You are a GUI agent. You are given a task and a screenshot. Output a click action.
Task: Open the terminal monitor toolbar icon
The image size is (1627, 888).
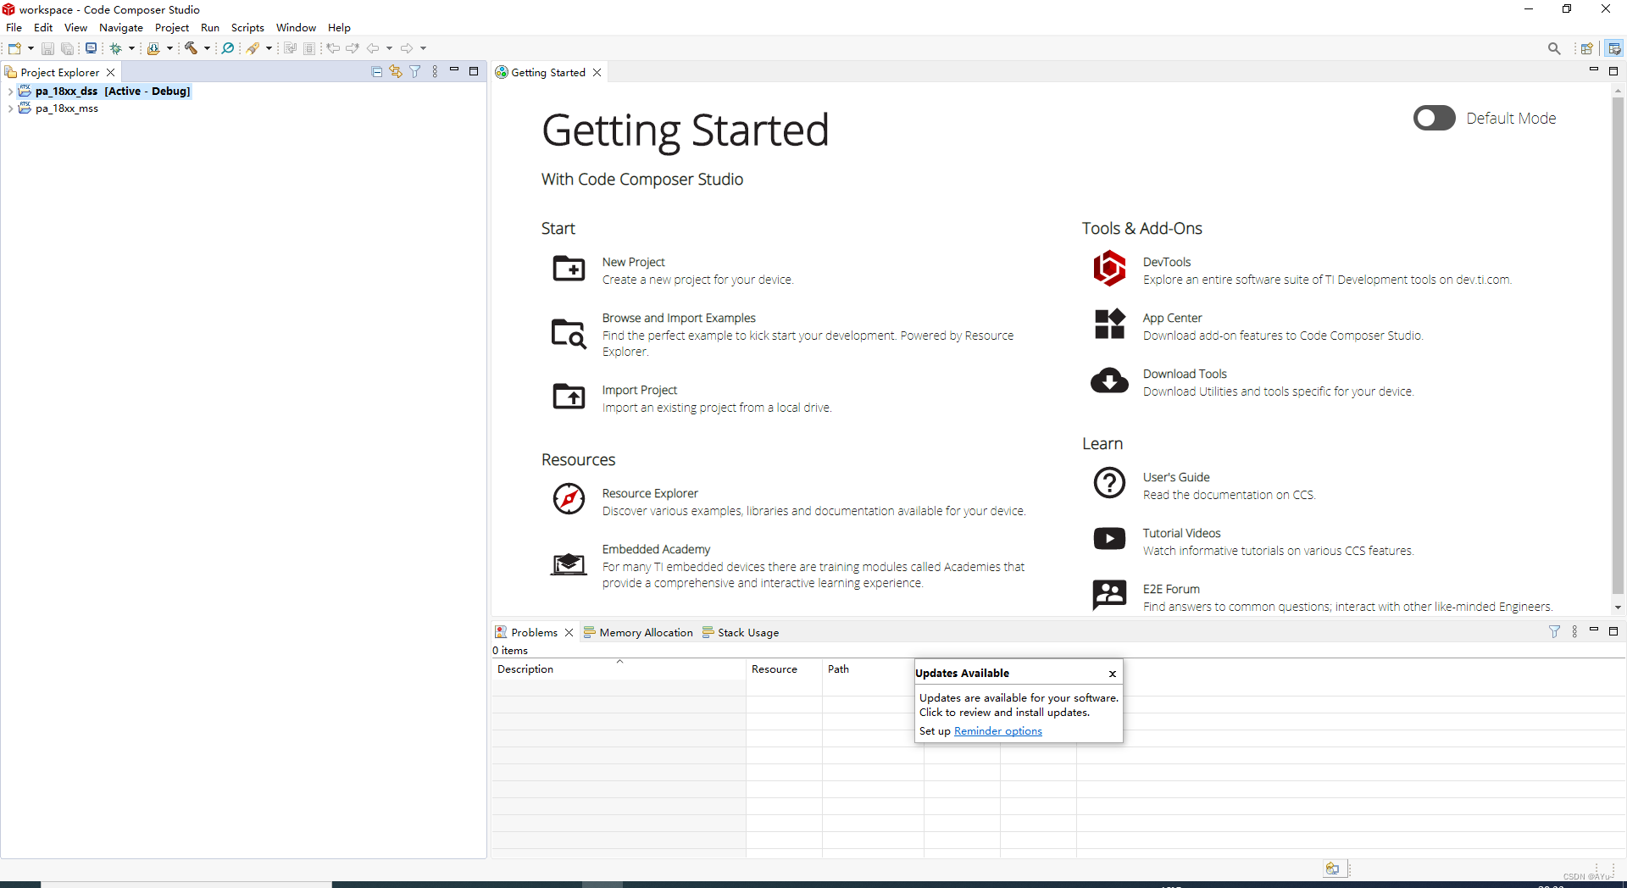pyautogui.click(x=91, y=48)
